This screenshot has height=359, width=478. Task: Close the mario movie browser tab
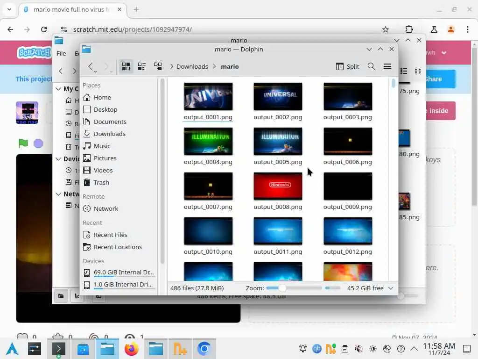pos(119,9)
